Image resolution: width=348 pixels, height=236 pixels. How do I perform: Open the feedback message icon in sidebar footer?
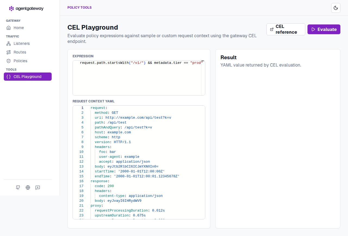tap(38, 187)
